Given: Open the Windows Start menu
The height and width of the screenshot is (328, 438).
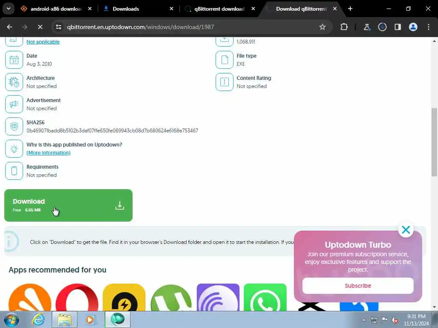Looking at the screenshot, I should click(x=12, y=319).
